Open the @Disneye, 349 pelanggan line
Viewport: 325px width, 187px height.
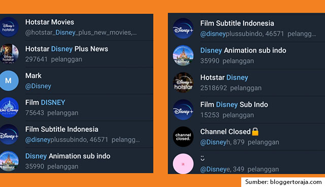pyautogui.click(x=239, y=169)
